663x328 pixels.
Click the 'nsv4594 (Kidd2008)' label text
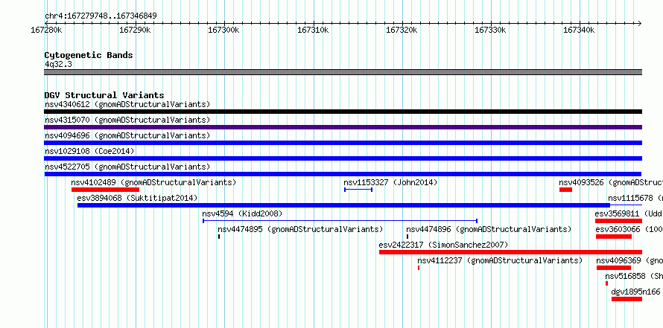[x=242, y=213]
